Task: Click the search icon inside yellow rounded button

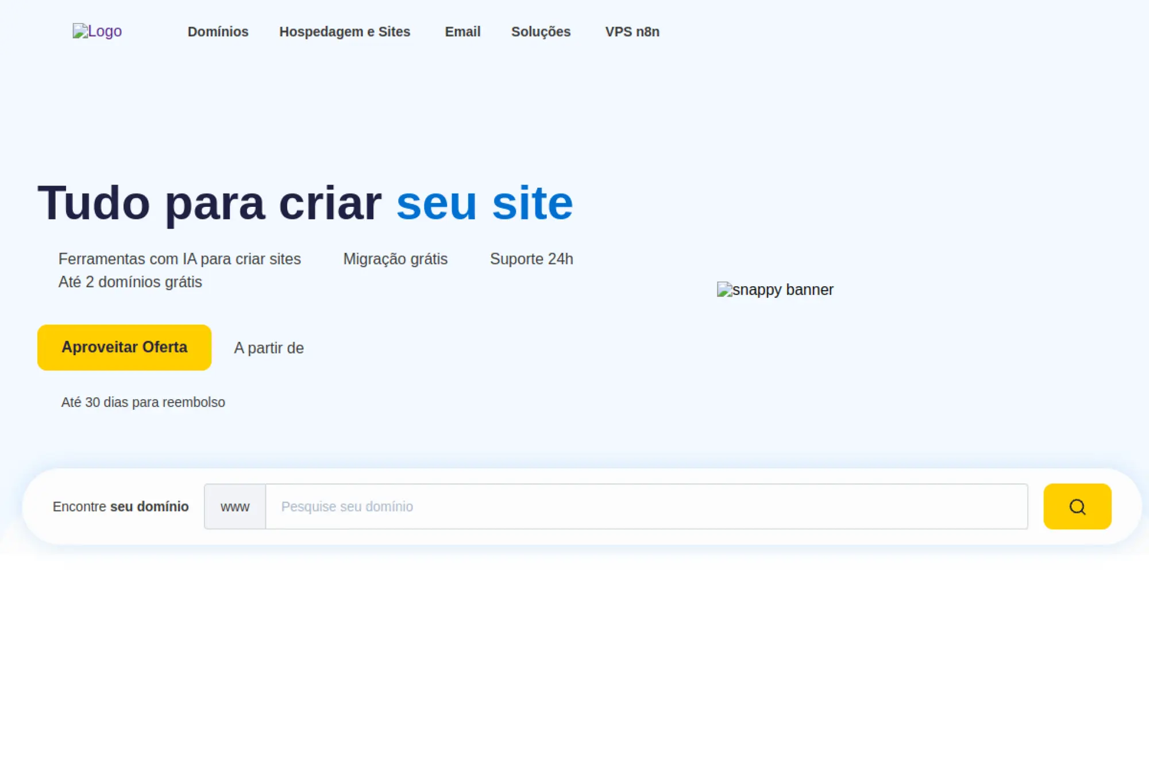Action: 1077,506
